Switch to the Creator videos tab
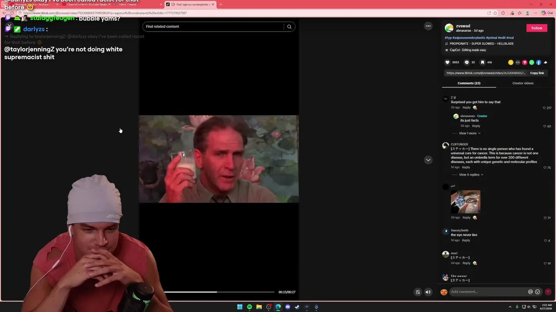The height and width of the screenshot is (312, 556). [523, 83]
